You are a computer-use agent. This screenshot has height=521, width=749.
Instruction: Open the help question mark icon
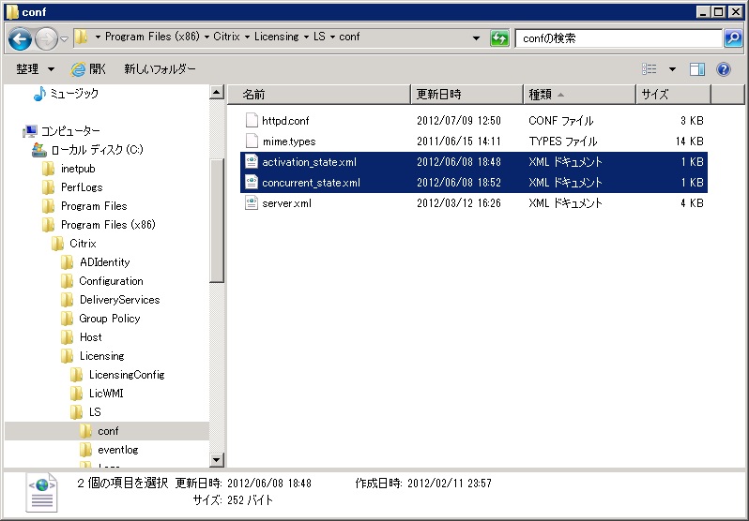pos(724,69)
